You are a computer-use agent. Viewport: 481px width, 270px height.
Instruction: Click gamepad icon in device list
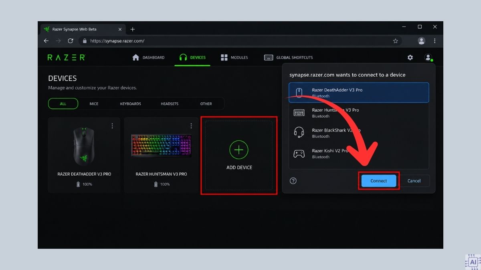[x=299, y=154]
